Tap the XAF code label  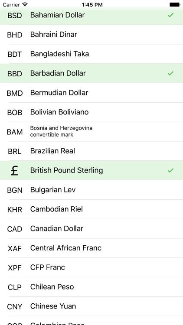click(15, 248)
